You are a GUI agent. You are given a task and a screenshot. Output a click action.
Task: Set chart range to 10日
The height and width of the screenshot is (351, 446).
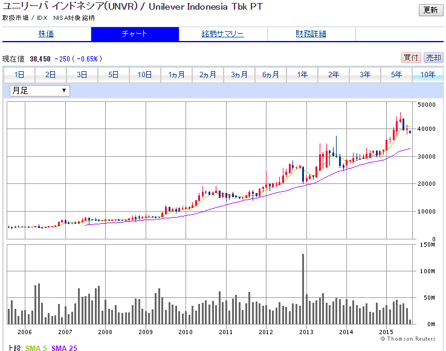click(145, 75)
